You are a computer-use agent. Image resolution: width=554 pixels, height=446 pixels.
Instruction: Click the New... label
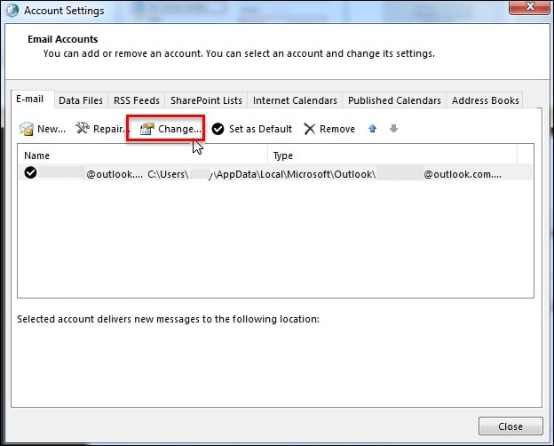[x=51, y=129]
